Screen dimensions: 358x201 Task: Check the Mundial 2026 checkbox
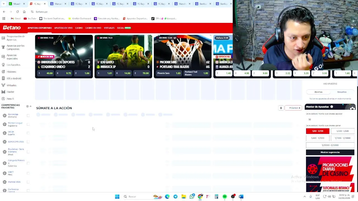28,182
